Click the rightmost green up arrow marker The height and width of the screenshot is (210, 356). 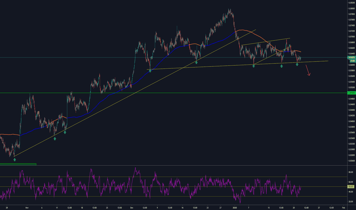tap(297, 65)
